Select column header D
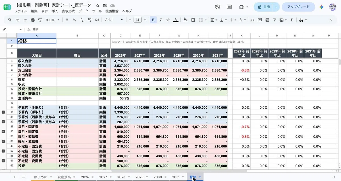341x181 pixels. tap(120, 36)
